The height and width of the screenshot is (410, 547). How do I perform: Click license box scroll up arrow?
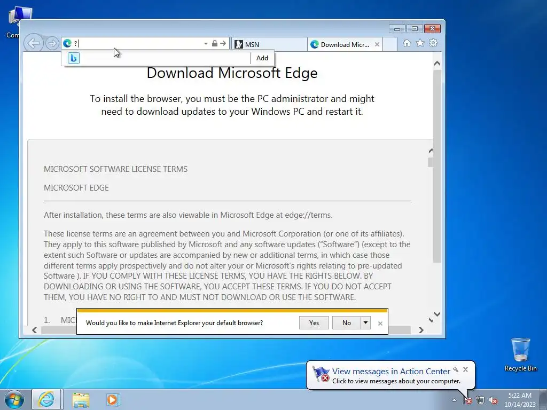431,151
